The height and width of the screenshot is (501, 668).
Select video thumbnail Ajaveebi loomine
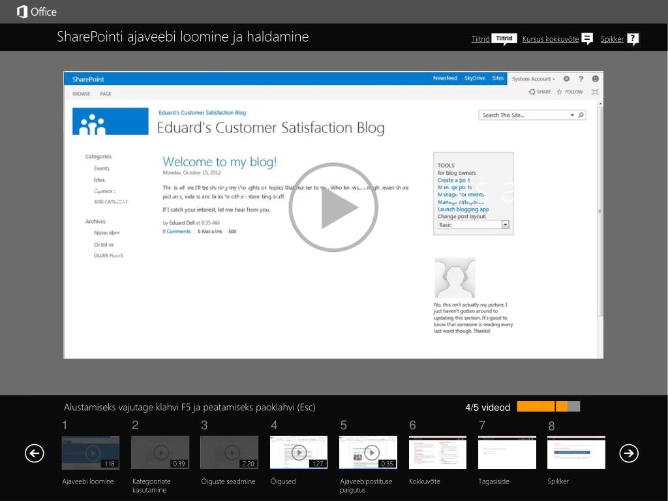(90, 453)
